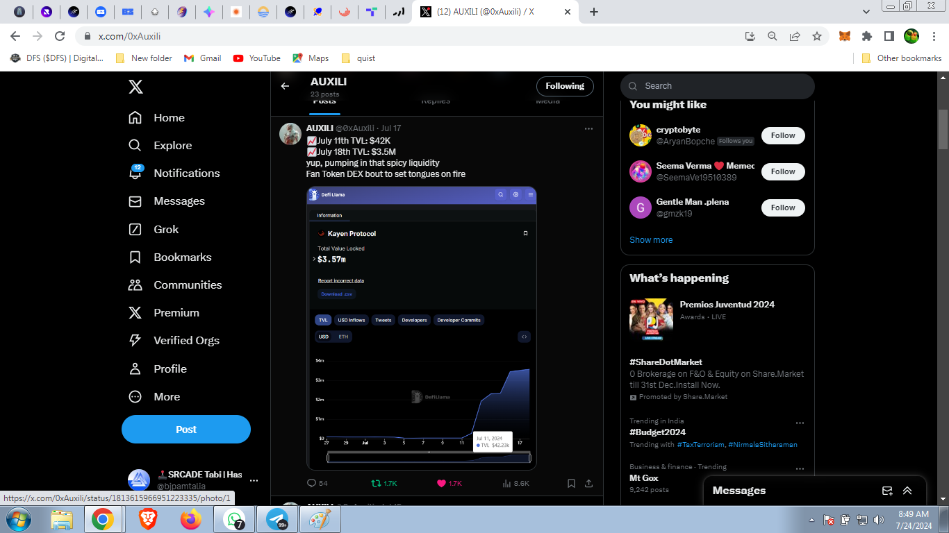The height and width of the screenshot is (533, 949).
Task: Bookmark the AUXILI post
Action: click(x=571, y=483)
